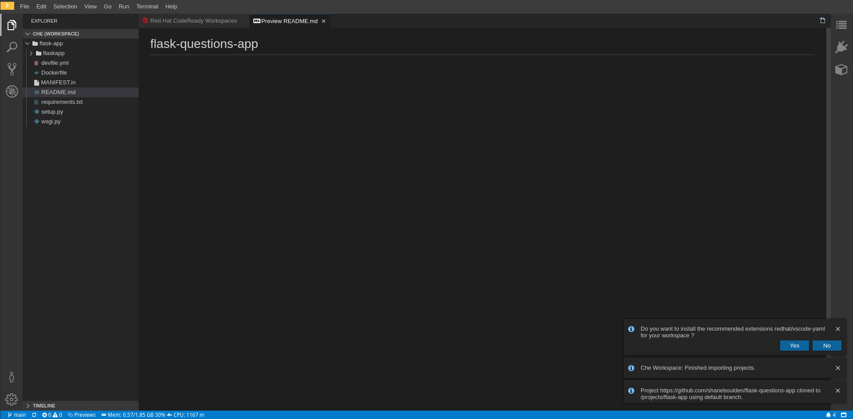
Task: Open the Manage settings gear icon
Action: [12, 399]
